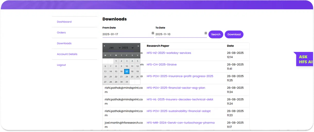The width and height of the screenshot is (314, 132).
Task: Choose day 31 in the calendar
Action: [127, 82]
